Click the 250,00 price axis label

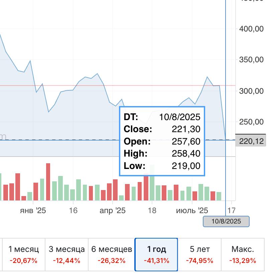251,122
